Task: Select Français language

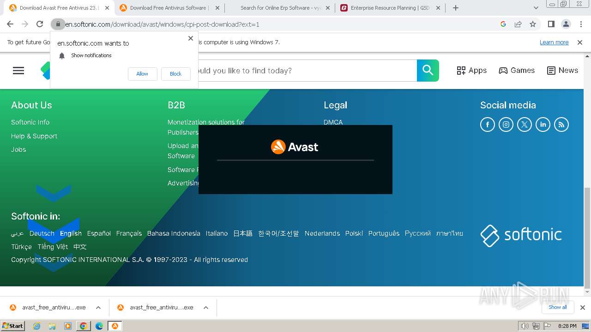Action: 129,233
